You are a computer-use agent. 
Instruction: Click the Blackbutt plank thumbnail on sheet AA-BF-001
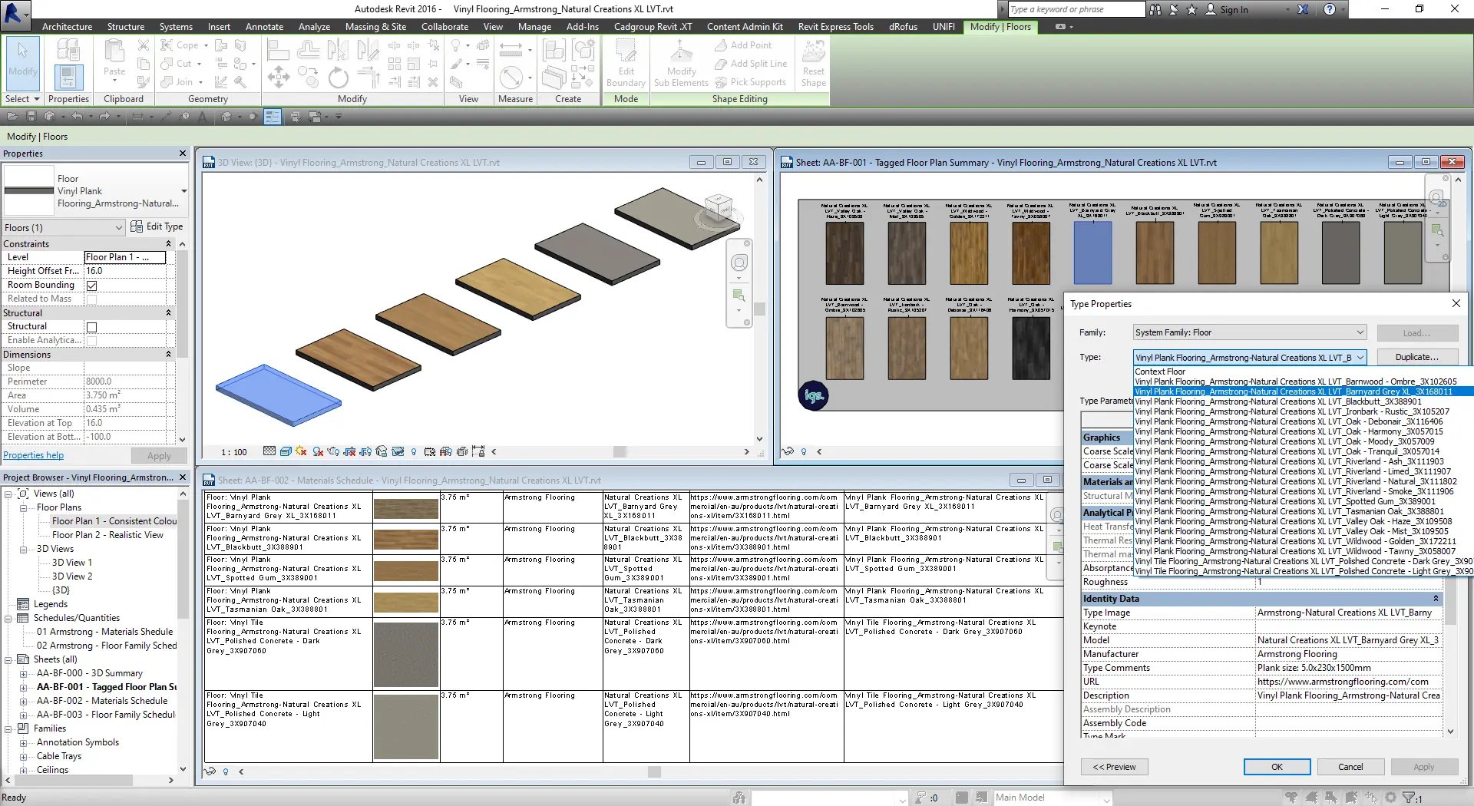coord(1155,253)
